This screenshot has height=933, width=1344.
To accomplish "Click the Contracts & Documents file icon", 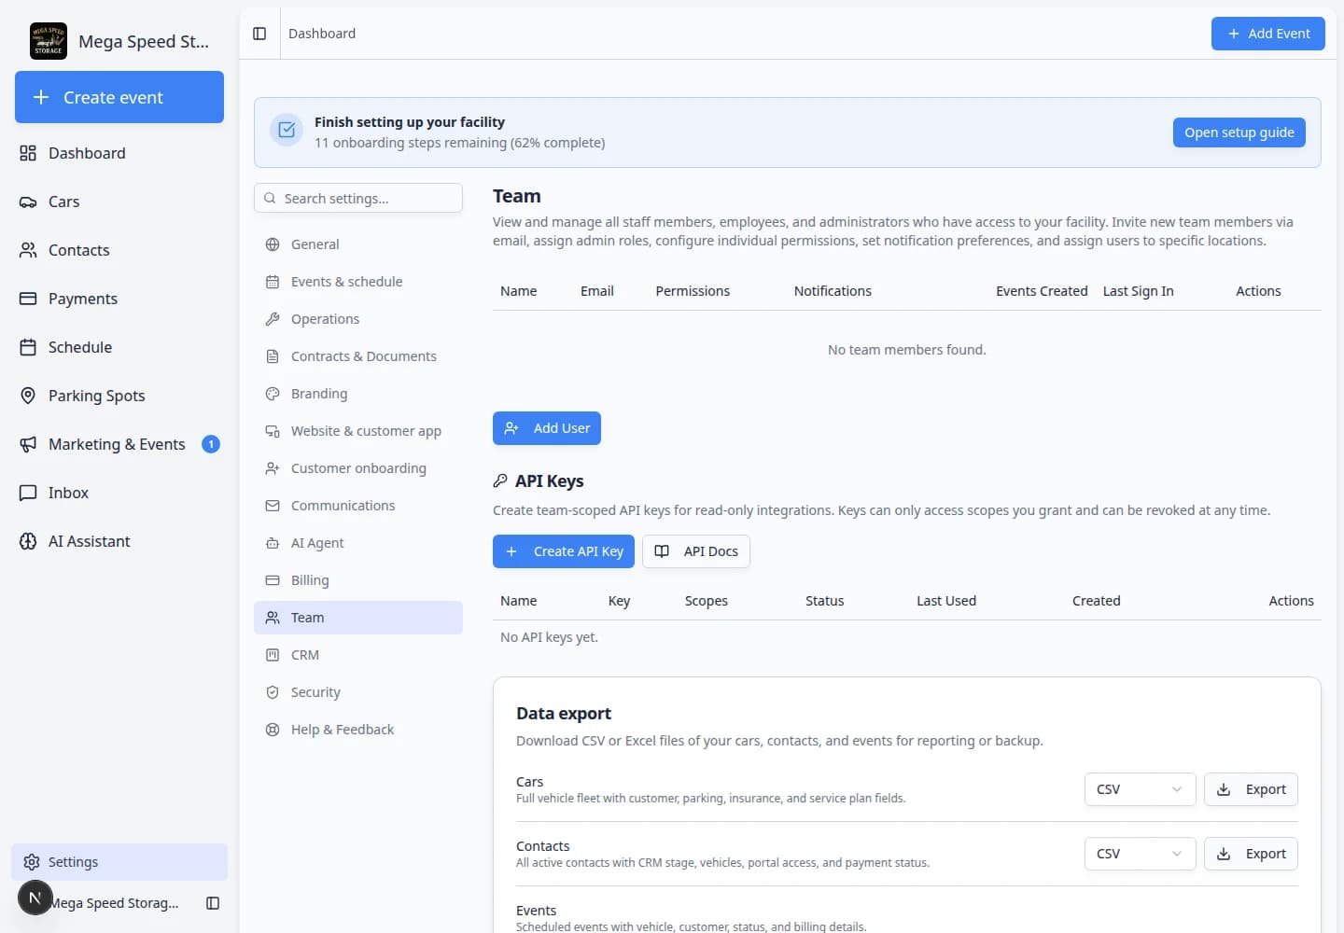I will 273,356.
